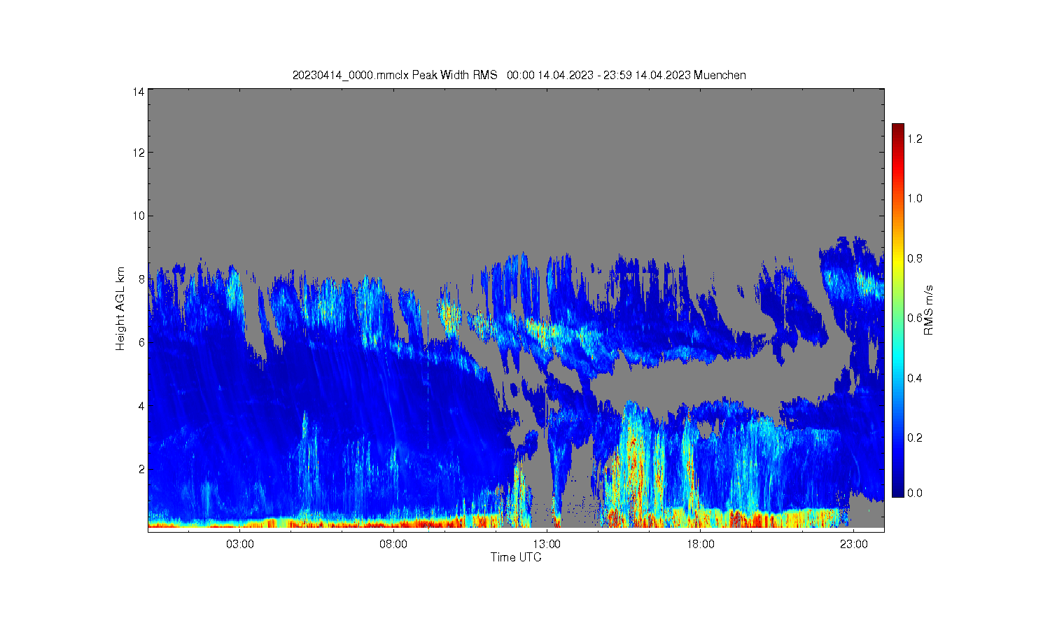Click the height tick label 6

[x=141, y=342]
